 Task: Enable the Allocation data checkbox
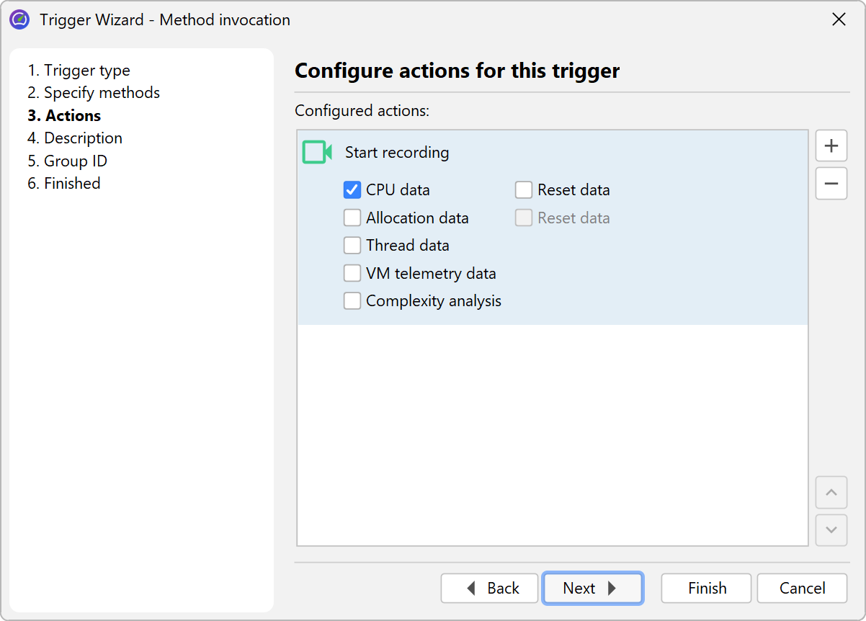(352, 218)
